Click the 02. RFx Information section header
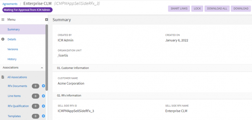This screenshot has height=120, width=252. [x=152, y=95]
